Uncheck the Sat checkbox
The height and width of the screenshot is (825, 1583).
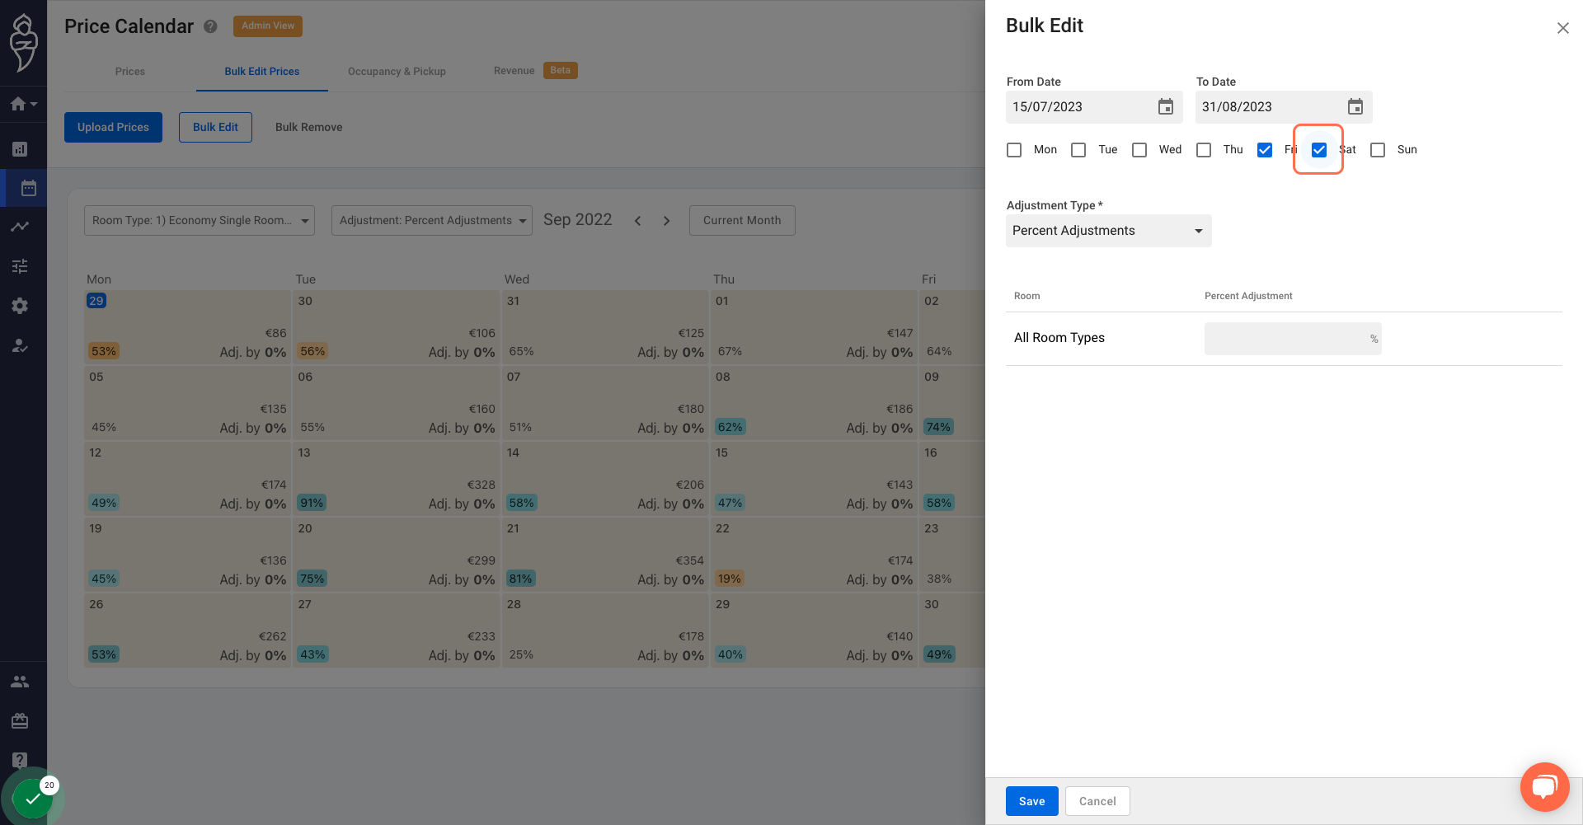coord(1319,150)
